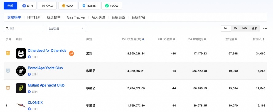
Task: Click the CLONE X project image
Action: pos(21,105)
